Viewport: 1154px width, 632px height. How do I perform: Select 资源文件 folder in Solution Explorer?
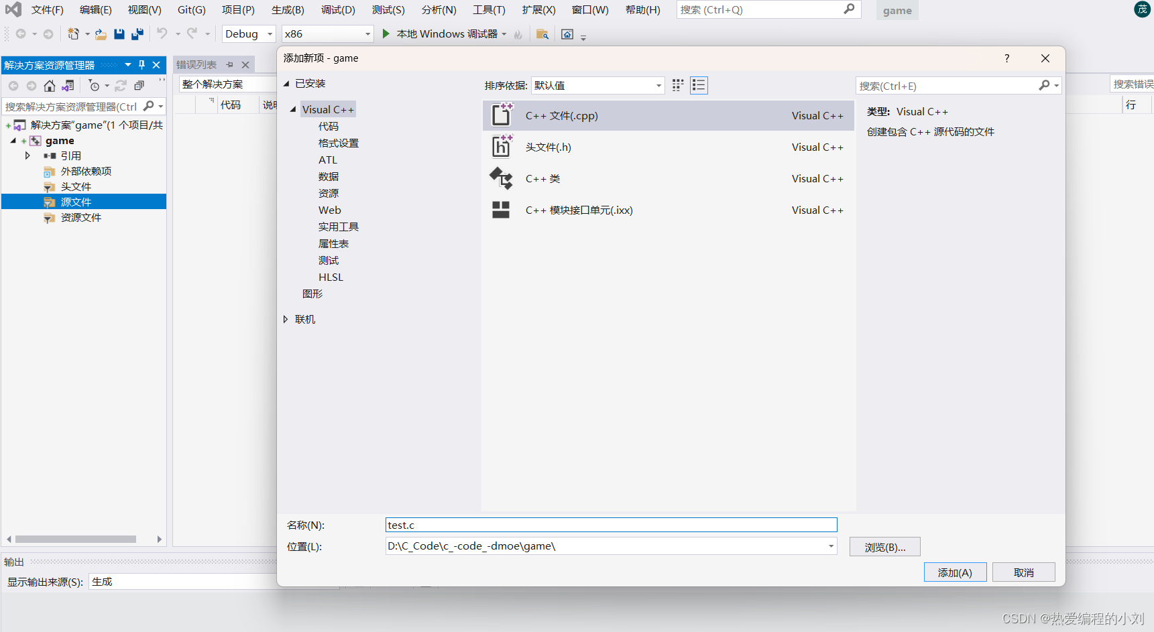[x=81, y=217]
